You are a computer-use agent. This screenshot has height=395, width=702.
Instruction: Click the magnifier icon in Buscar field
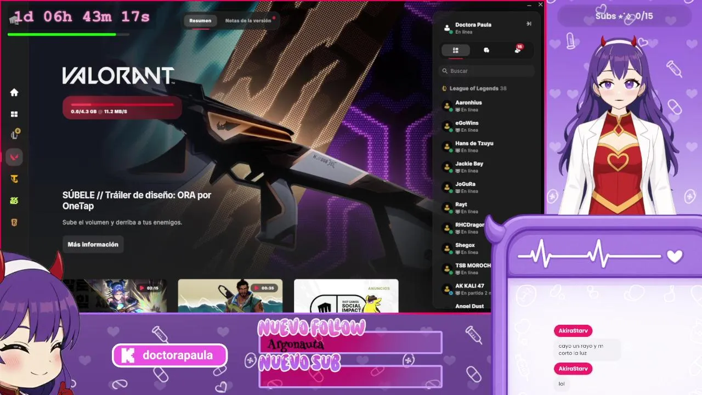[x=445, y=71]
